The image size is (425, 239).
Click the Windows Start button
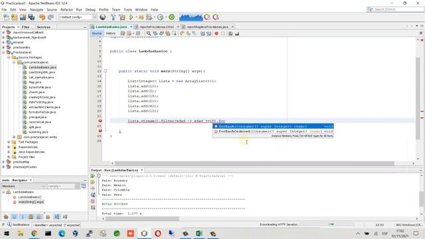point(7,233)
